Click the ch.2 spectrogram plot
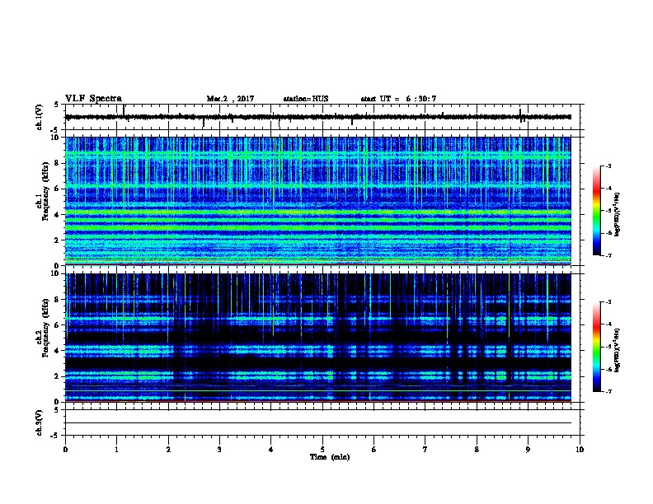This screenshot has width=653, height=504. (318, 338)
